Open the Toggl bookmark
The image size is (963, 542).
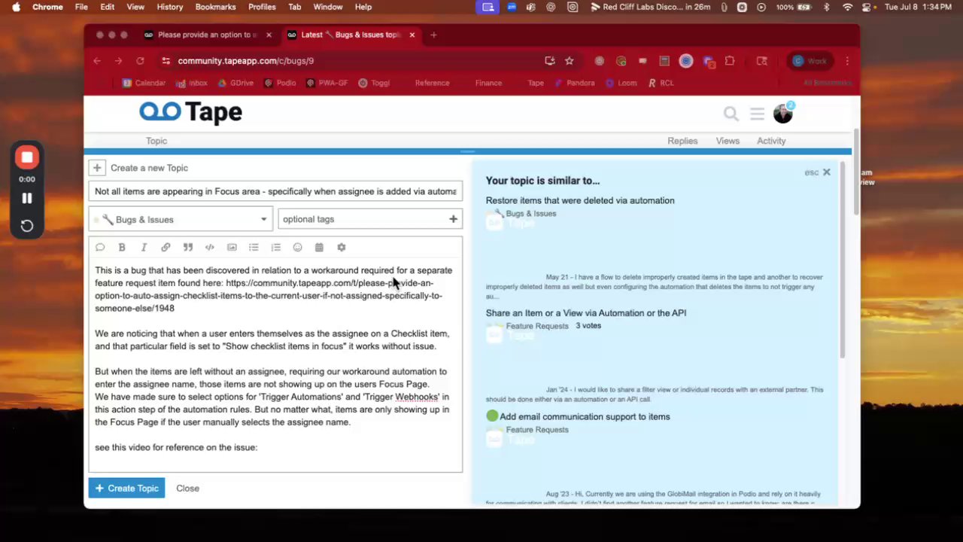point(374,83)
